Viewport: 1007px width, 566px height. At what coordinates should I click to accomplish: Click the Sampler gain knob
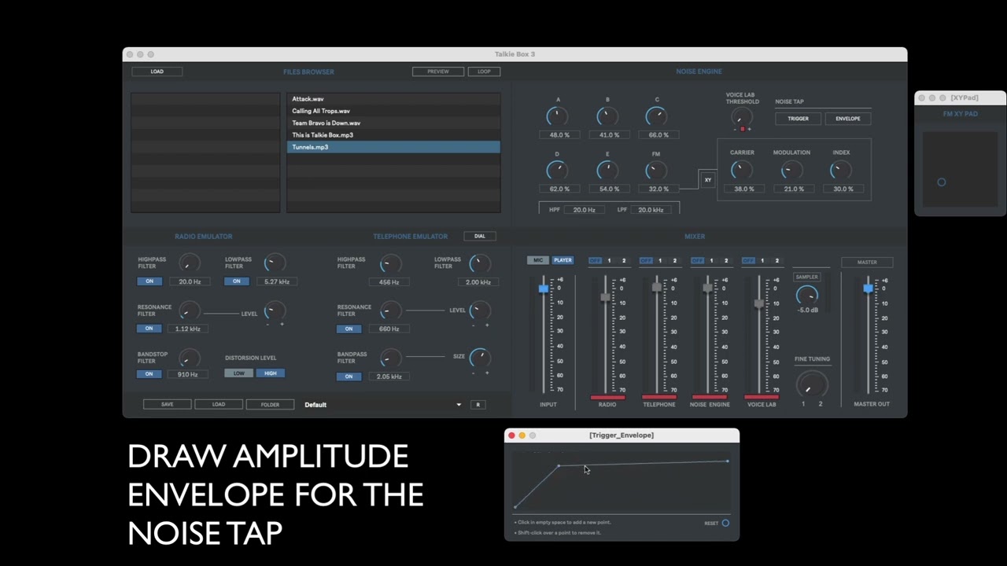807,295
